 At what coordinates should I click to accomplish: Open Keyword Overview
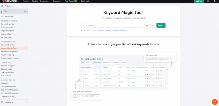[8, 45]
